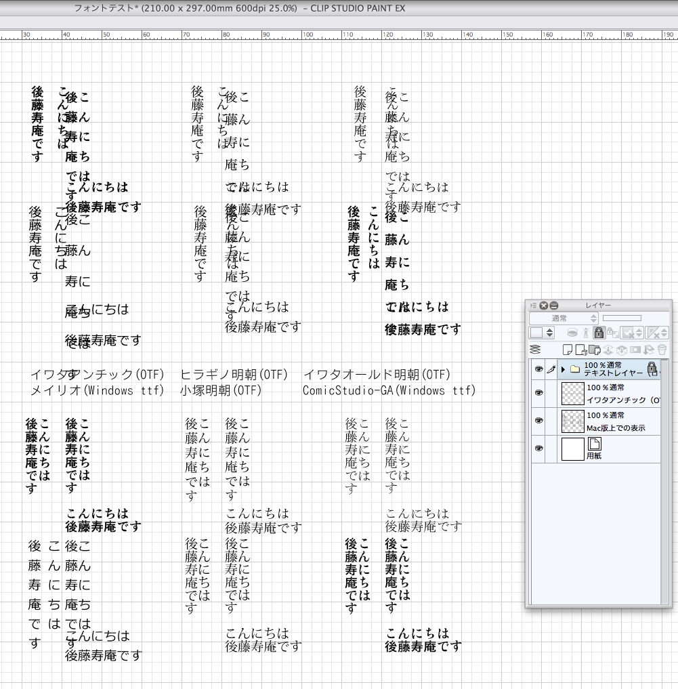Toggle the lock layer button
This screenshot has height=689, width=678.
point(599,333)
